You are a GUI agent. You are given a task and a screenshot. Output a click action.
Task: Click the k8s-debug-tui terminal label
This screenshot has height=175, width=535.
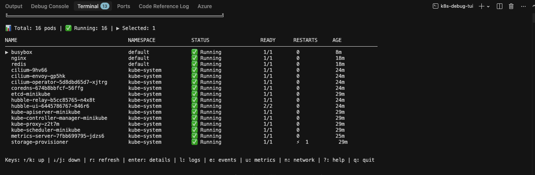[x=457, y=6]
